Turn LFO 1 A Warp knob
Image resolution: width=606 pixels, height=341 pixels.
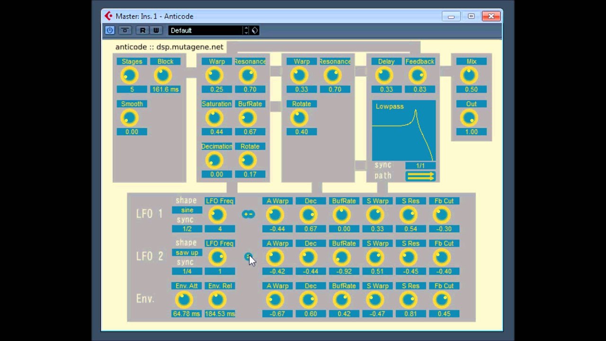[275, 215]
